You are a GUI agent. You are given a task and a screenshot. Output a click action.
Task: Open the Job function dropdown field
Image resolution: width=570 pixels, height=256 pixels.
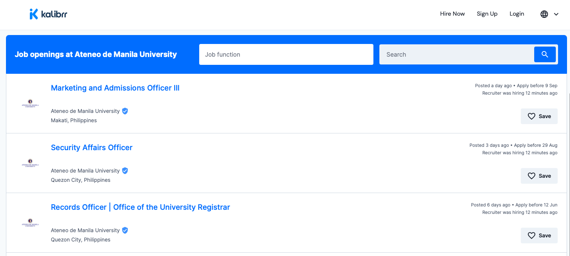(x=286, y=54)
